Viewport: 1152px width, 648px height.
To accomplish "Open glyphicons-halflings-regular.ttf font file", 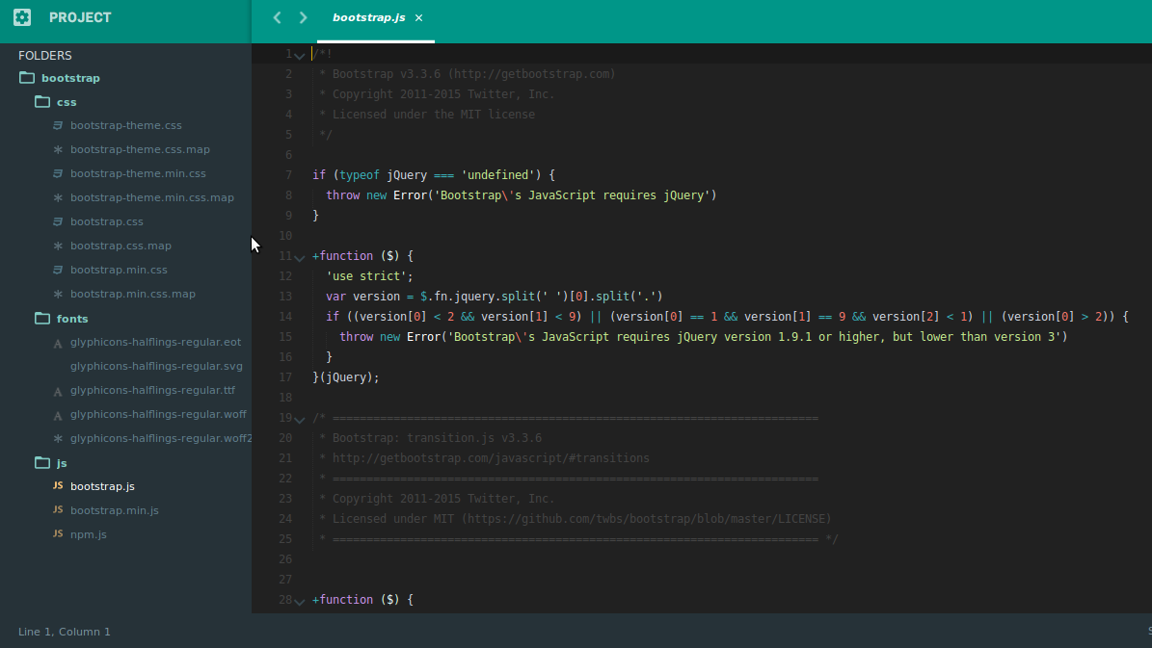I will tap(152, 390).
